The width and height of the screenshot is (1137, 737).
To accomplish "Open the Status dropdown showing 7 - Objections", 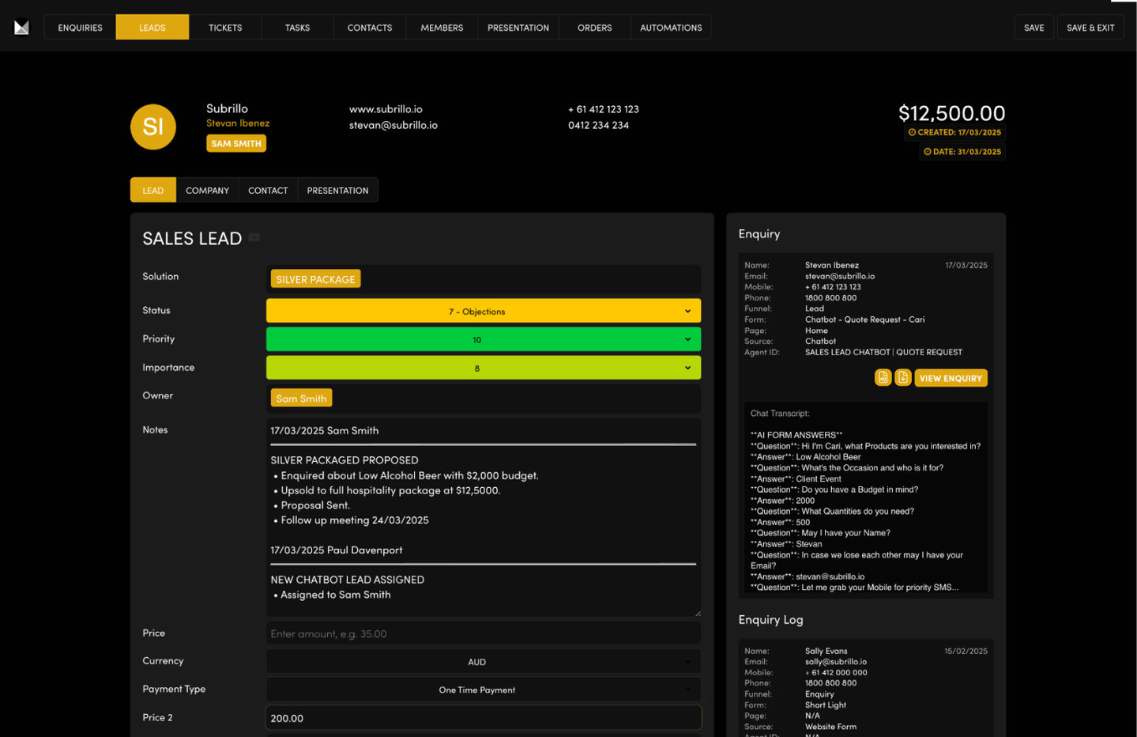I will pos(483,312).
